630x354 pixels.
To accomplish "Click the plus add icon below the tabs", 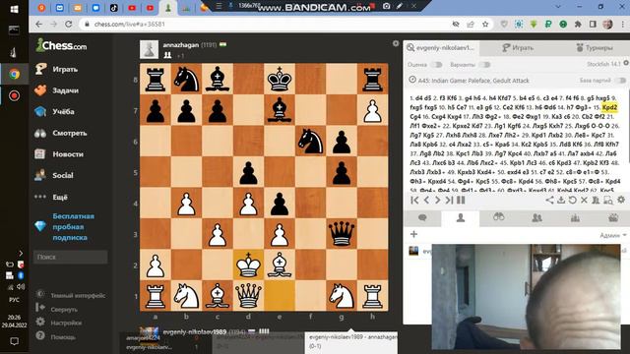I will [413, 234].
